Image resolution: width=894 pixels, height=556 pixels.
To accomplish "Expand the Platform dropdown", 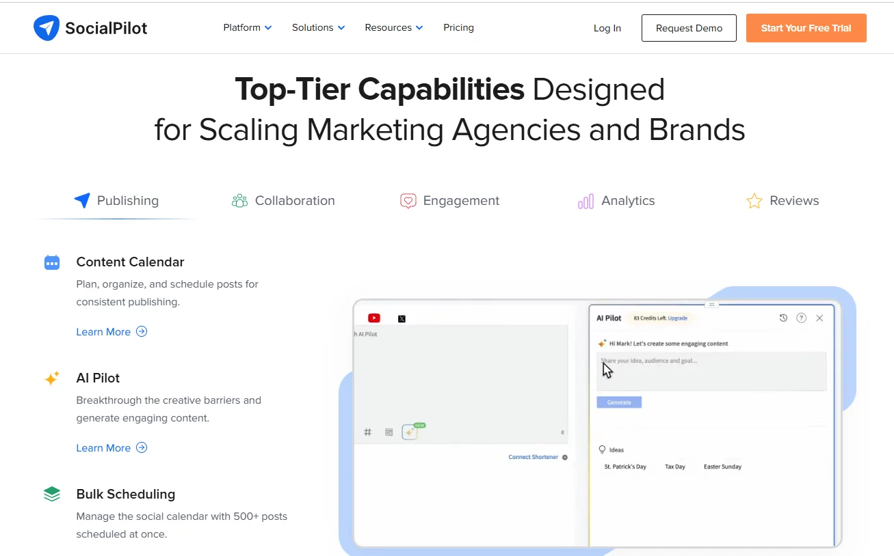I will 247,27.
